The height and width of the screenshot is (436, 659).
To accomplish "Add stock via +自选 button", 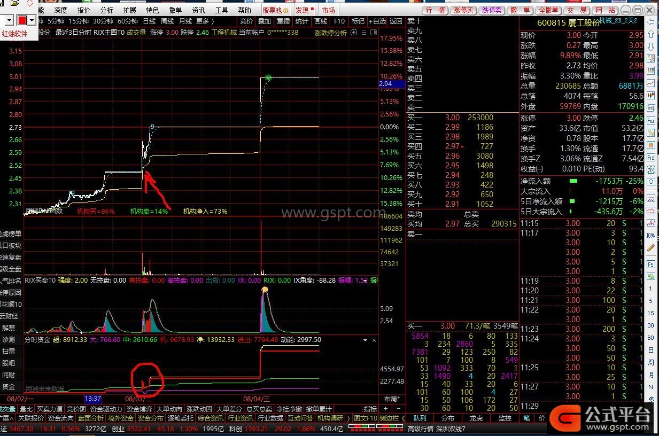I will [376, 21].
